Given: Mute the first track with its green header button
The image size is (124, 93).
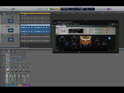Looking at the screenshot, I should [5, 17].
